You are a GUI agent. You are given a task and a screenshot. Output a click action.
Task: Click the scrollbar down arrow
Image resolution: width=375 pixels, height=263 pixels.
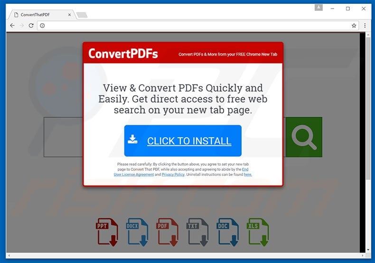pyautogui.click(x=368, y=250)
